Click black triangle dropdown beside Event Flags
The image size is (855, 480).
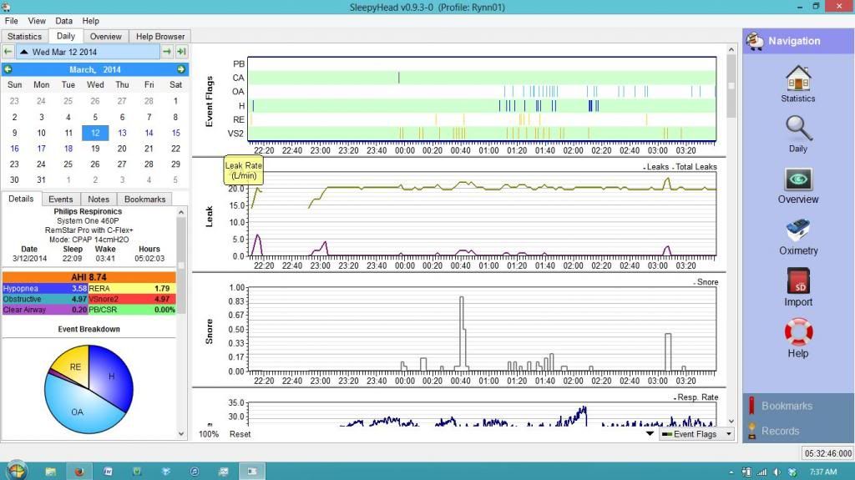(x=650, y=434)
